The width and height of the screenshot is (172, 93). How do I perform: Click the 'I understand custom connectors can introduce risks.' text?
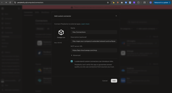94,61
